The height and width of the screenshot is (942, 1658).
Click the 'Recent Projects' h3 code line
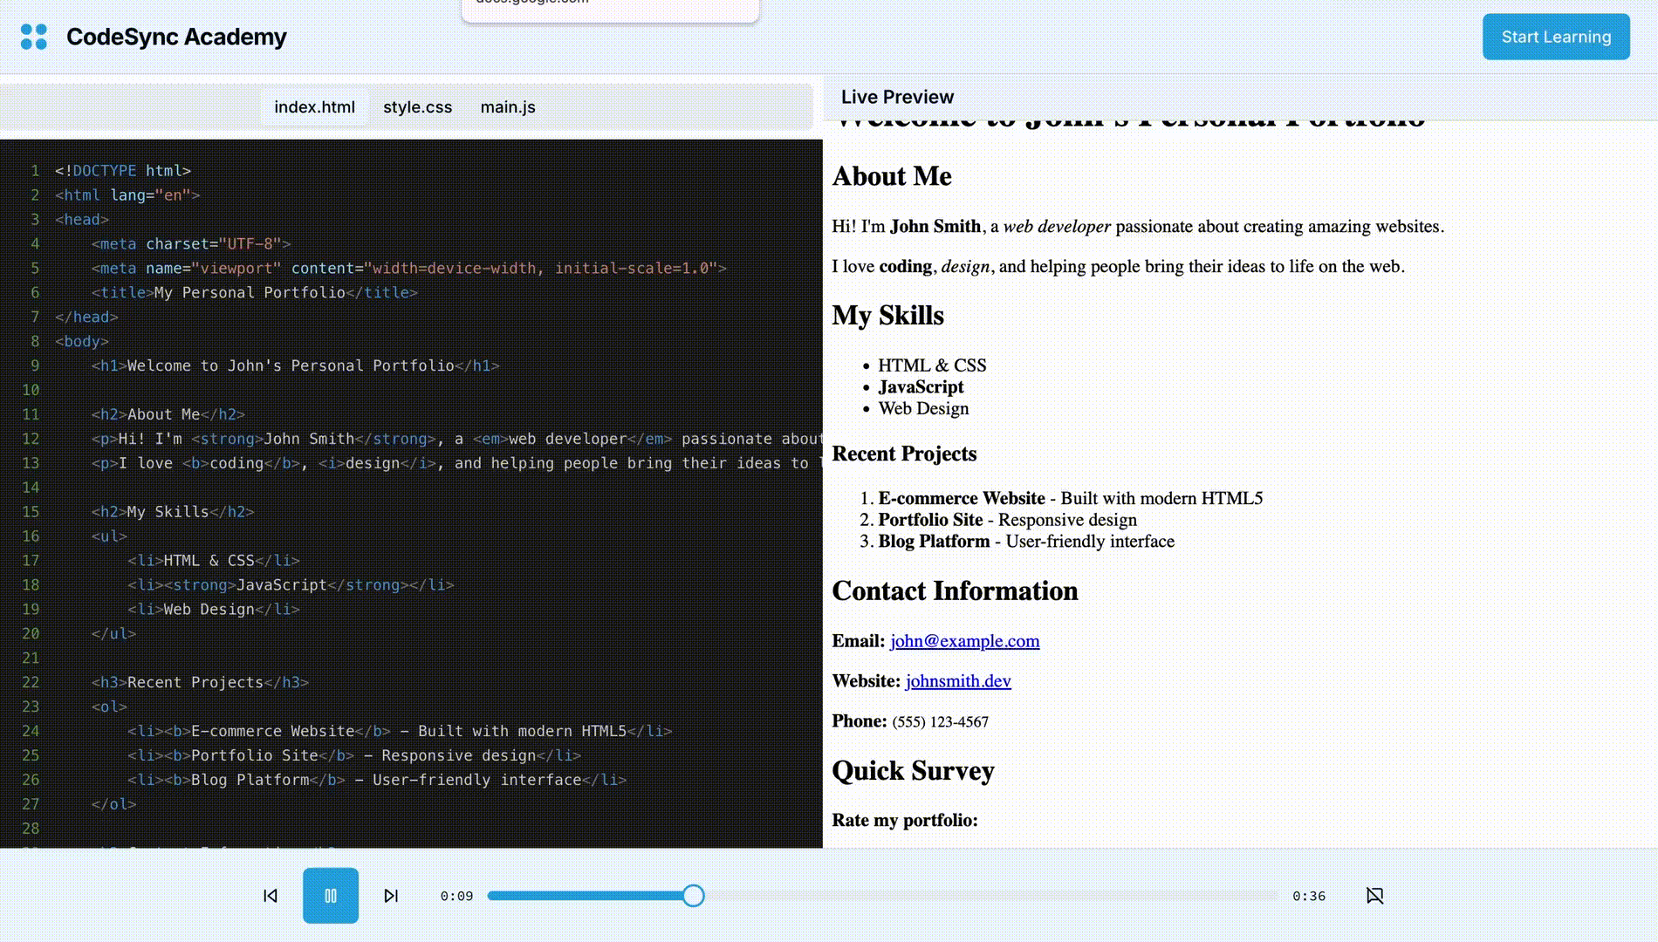(x=200, y=683)
